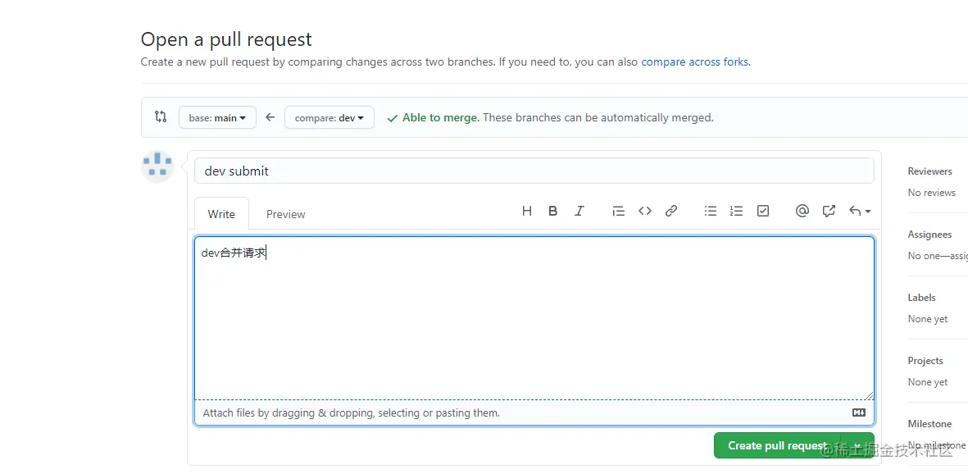This screenshot has width=968, height=474.
Task: Open the saved replies arrow dropdown
Action: pyautogui.click(x=860, y=212)
